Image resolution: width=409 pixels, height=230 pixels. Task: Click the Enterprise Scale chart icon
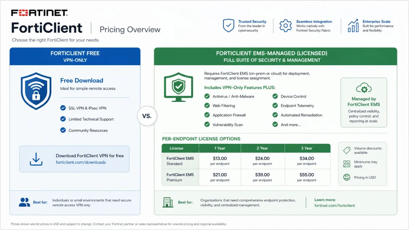[x=353, y=26]
